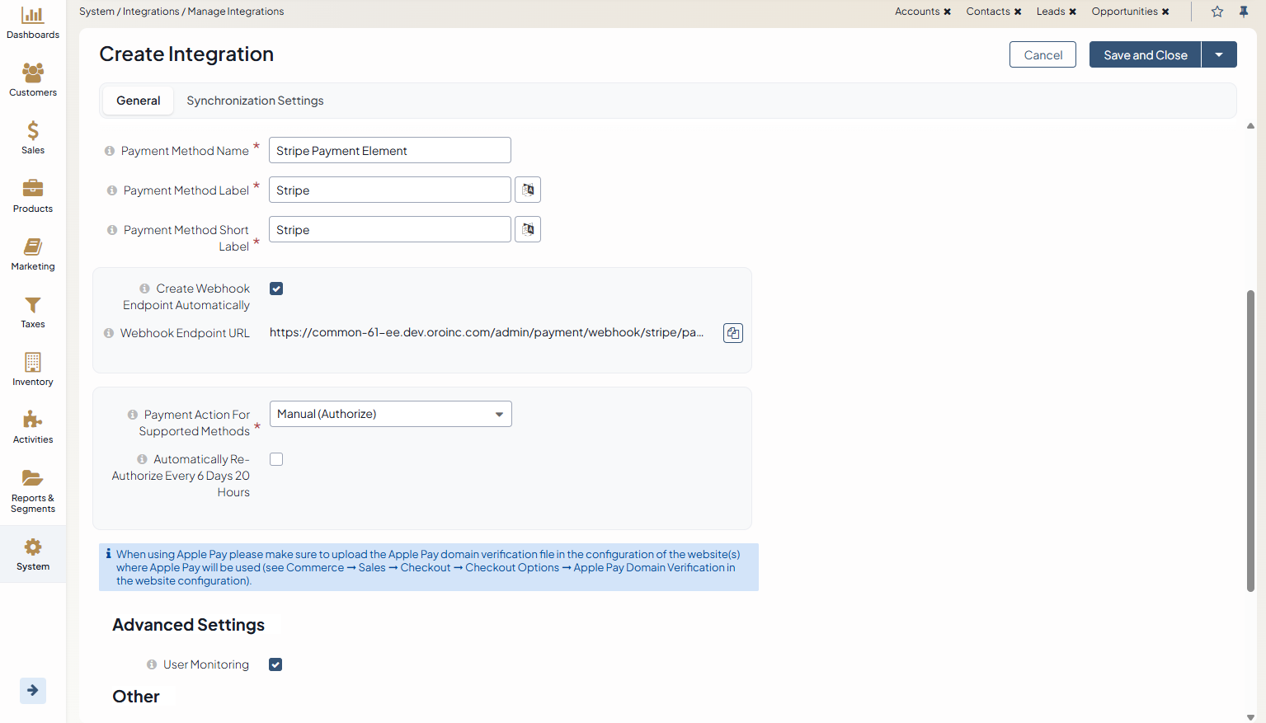Go to Sales menu icon
1266x723 pixels.
pyautogui.click(x=33, y=137)
